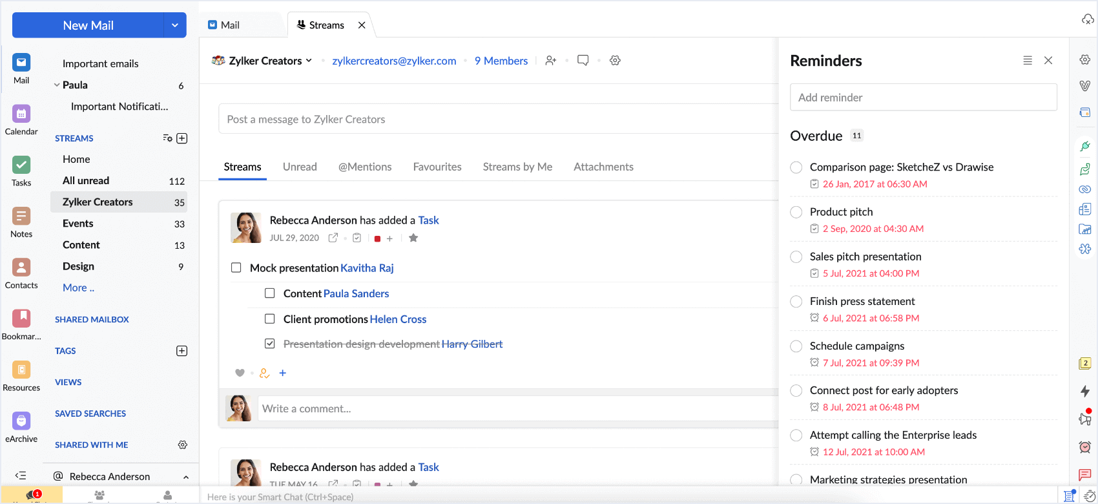This screenshot has width=1098, height=504.
Task: Close the Reminders panel
Action: (1048, 60)
